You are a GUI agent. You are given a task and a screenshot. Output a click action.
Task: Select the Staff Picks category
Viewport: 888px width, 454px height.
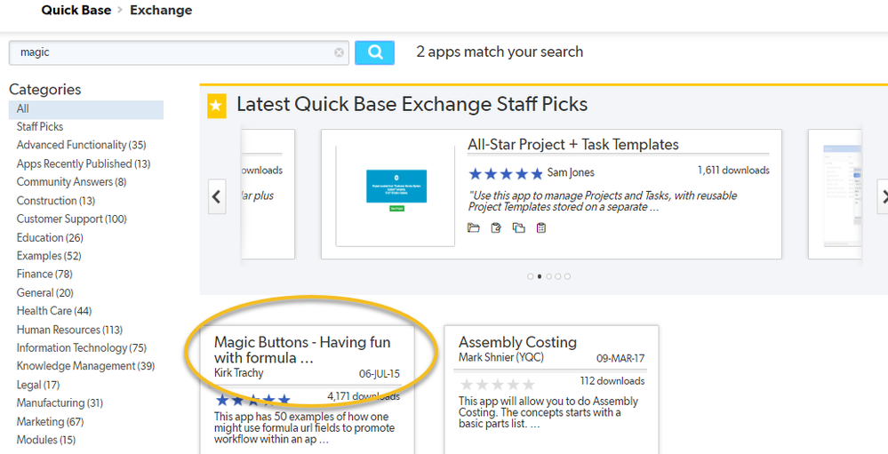click(x=40, y=127)
